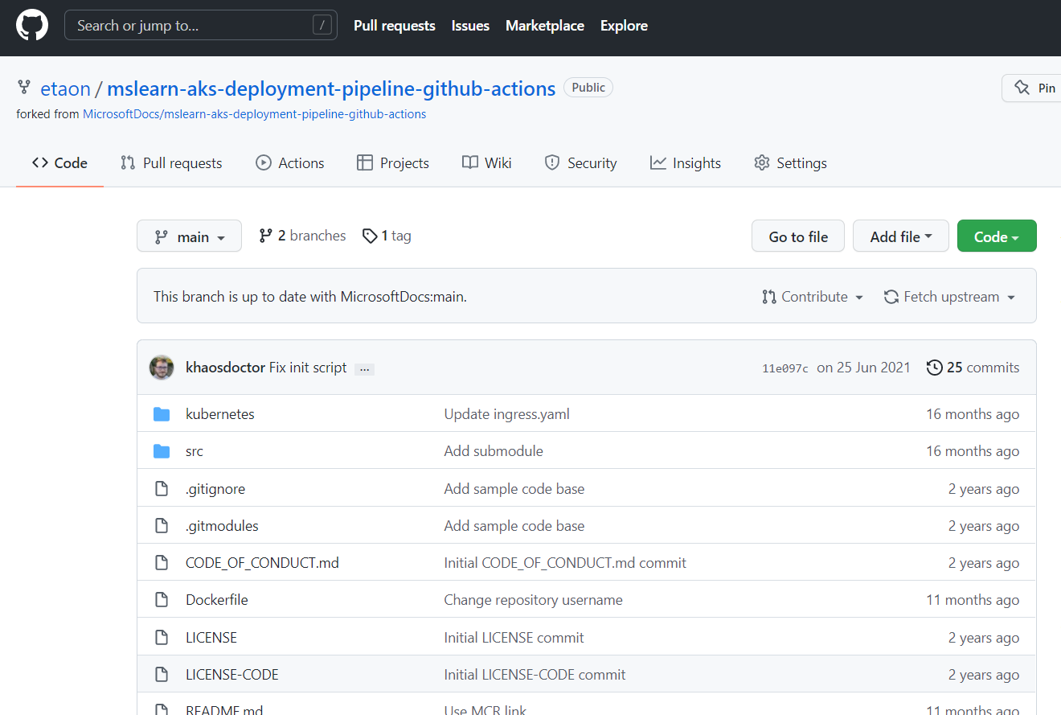Viewport: 1061px width, 715px height.
Task: Open the 2 branches link
Action: [x=302, y=236]
